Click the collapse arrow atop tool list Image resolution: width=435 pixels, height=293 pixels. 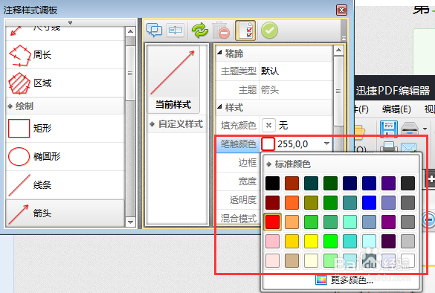tap(70, 22)
